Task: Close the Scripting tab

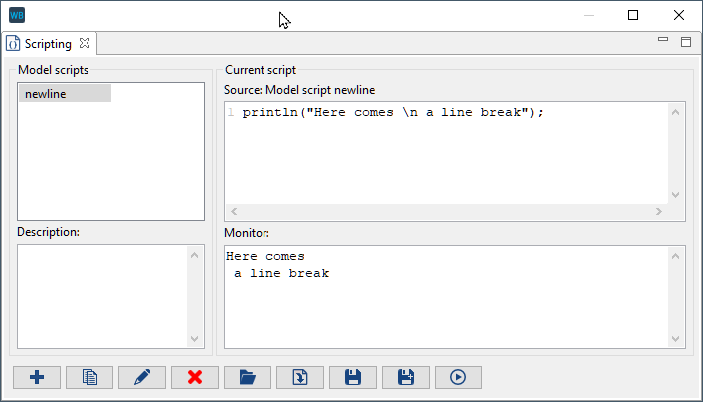Action: coord(85,44)
